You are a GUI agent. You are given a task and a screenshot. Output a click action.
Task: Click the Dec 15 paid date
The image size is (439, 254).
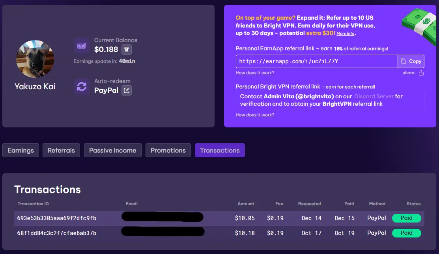pos(344,218)
